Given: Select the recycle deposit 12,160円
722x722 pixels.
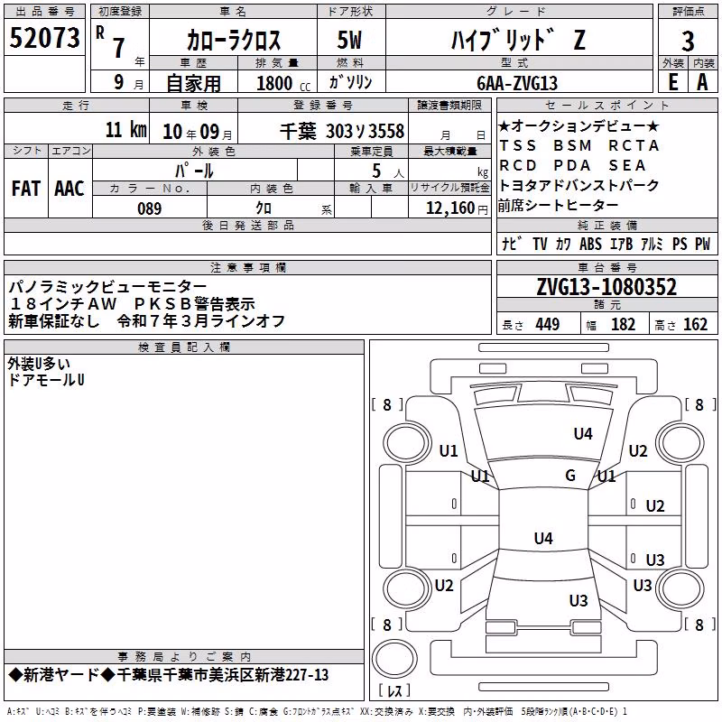Looking at the screenshot, I should [x=457, y=208].
